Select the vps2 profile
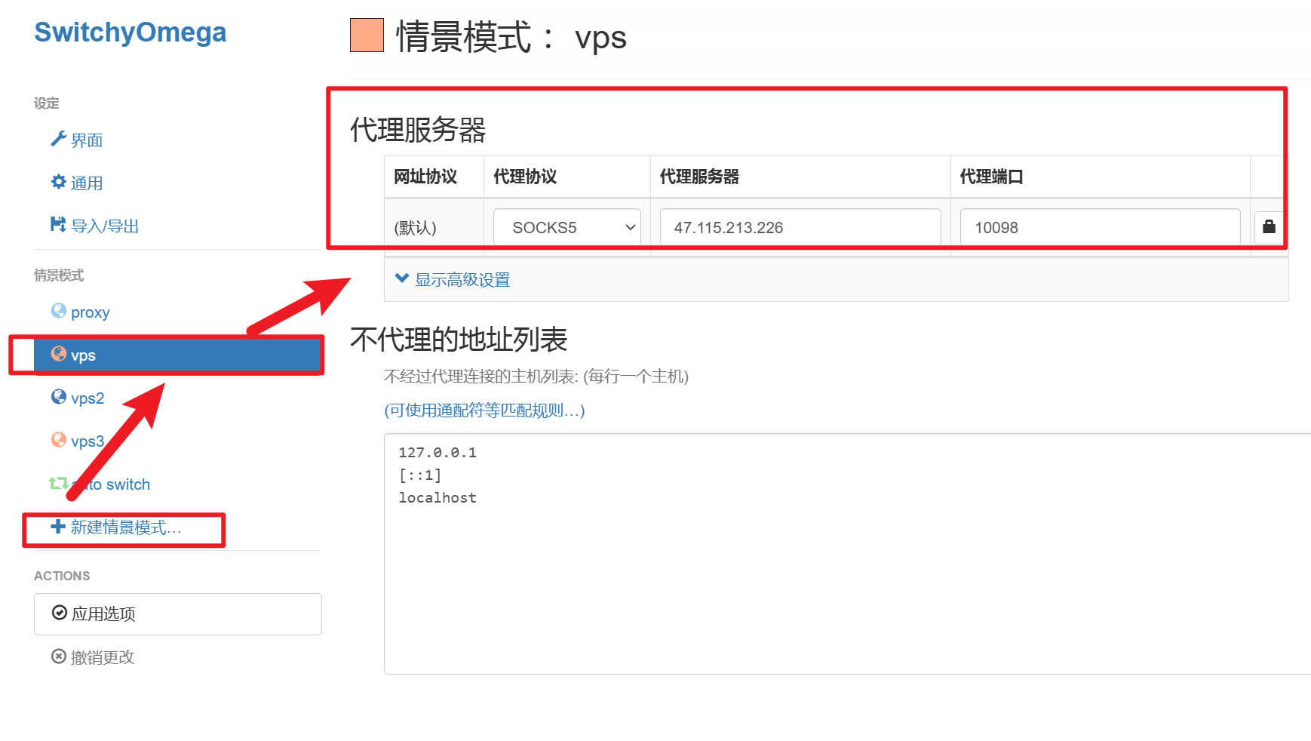 point(88,398)
